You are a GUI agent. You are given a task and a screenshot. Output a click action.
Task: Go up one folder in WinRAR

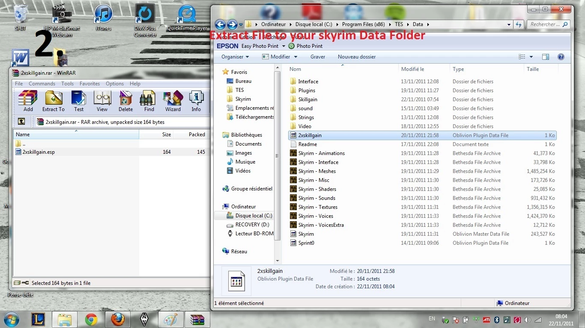[21, 122]
